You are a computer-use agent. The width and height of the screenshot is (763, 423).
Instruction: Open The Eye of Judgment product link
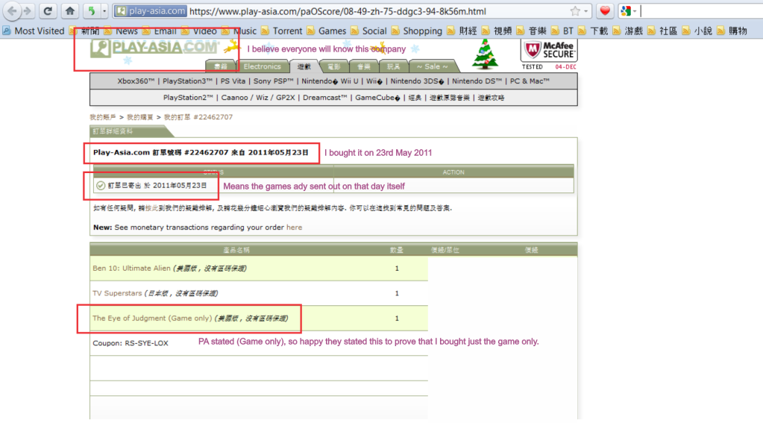[151, 318]
